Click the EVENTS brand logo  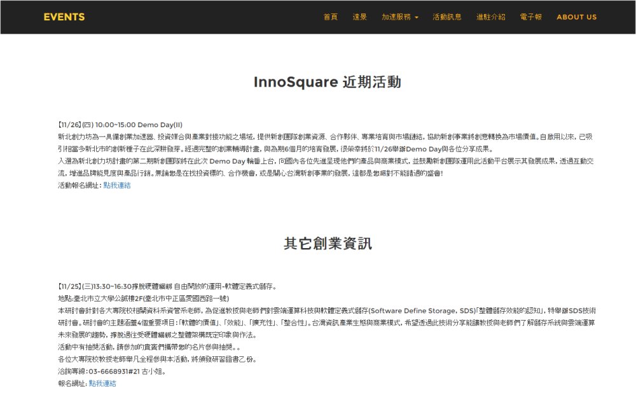[x=64, y=17]
